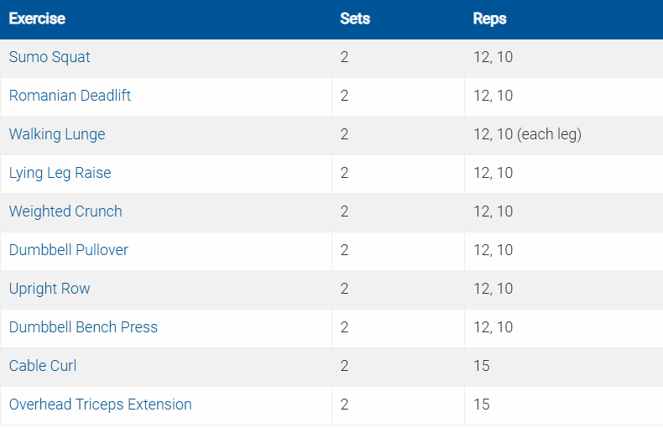Screen dimensions: 663x428
Task: Click the reps cell reading "12, 10 (each leg)"
Action: coord(527,135)
